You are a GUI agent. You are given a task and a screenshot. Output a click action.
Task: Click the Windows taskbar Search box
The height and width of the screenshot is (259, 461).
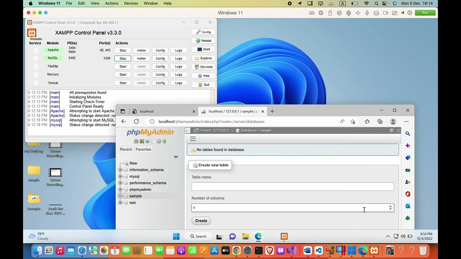pyautogui.click(x=198, y=236)
